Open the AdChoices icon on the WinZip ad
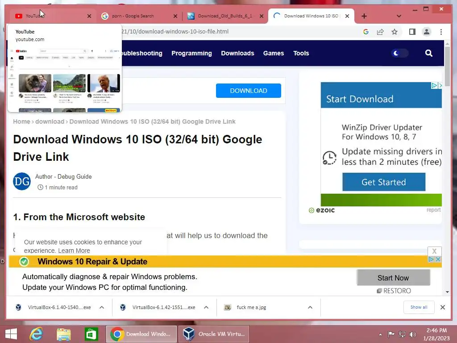The width and height of the screenshot is (457, 343). [x=434, y=85]
